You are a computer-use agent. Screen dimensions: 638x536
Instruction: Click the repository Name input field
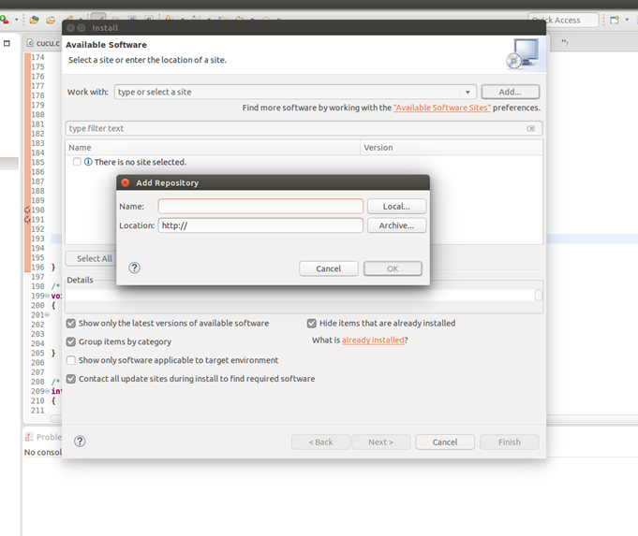(x=260, y=207)
